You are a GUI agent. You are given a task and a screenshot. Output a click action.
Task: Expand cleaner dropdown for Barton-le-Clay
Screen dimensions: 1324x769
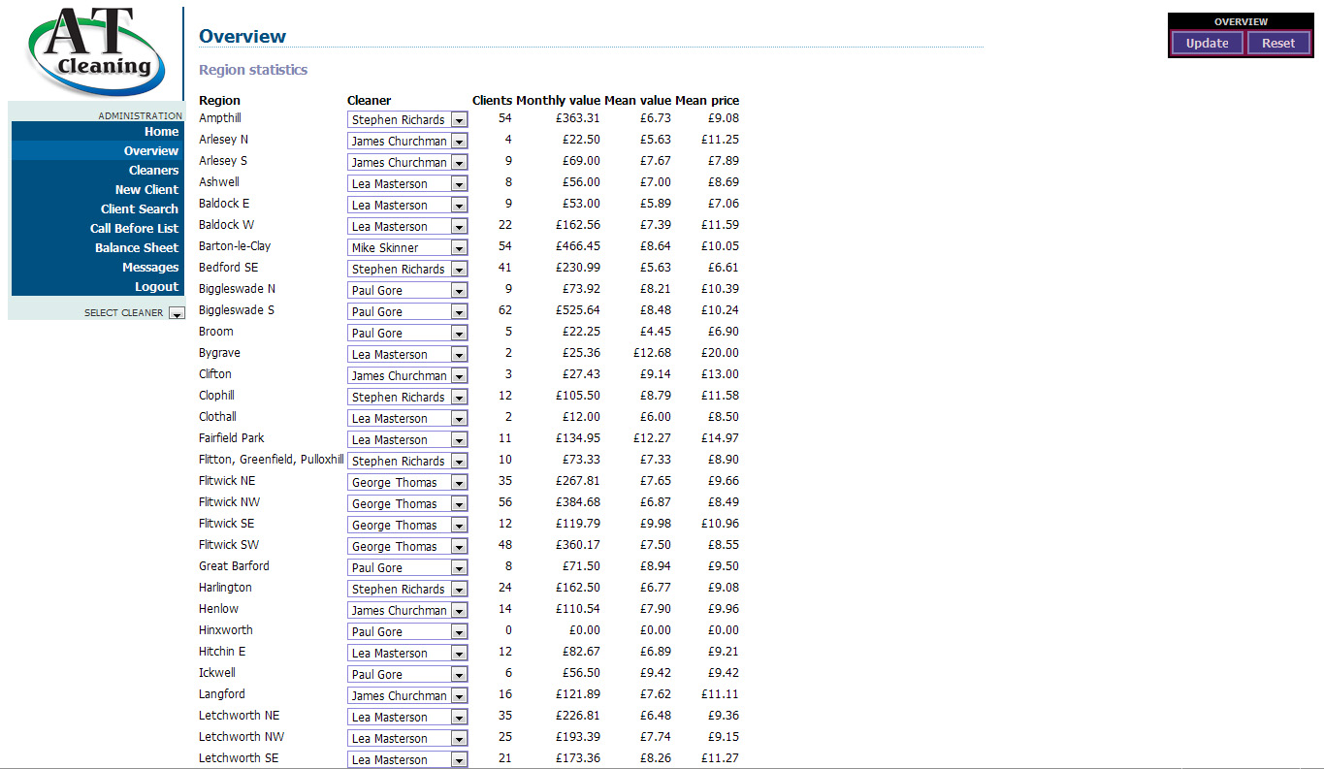pos(407,247)
